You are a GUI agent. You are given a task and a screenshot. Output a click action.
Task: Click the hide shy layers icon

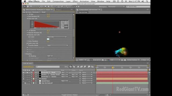(x=78, y=67)
